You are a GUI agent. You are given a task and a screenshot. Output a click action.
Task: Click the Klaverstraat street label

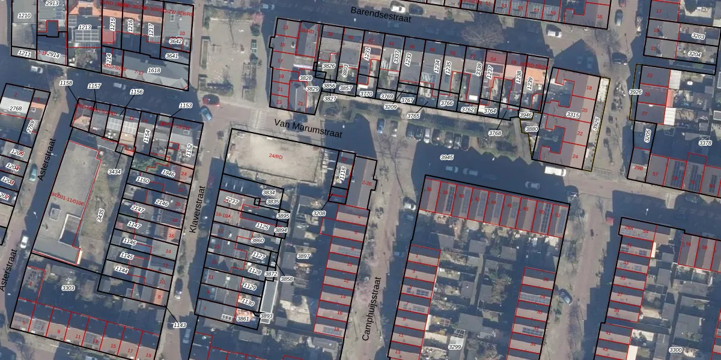pyautogui.click(x=197, y=209)
